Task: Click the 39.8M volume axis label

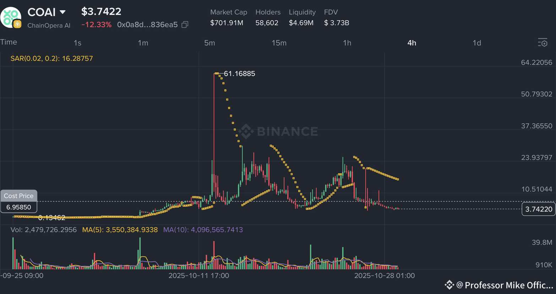Action: (542, 243)
